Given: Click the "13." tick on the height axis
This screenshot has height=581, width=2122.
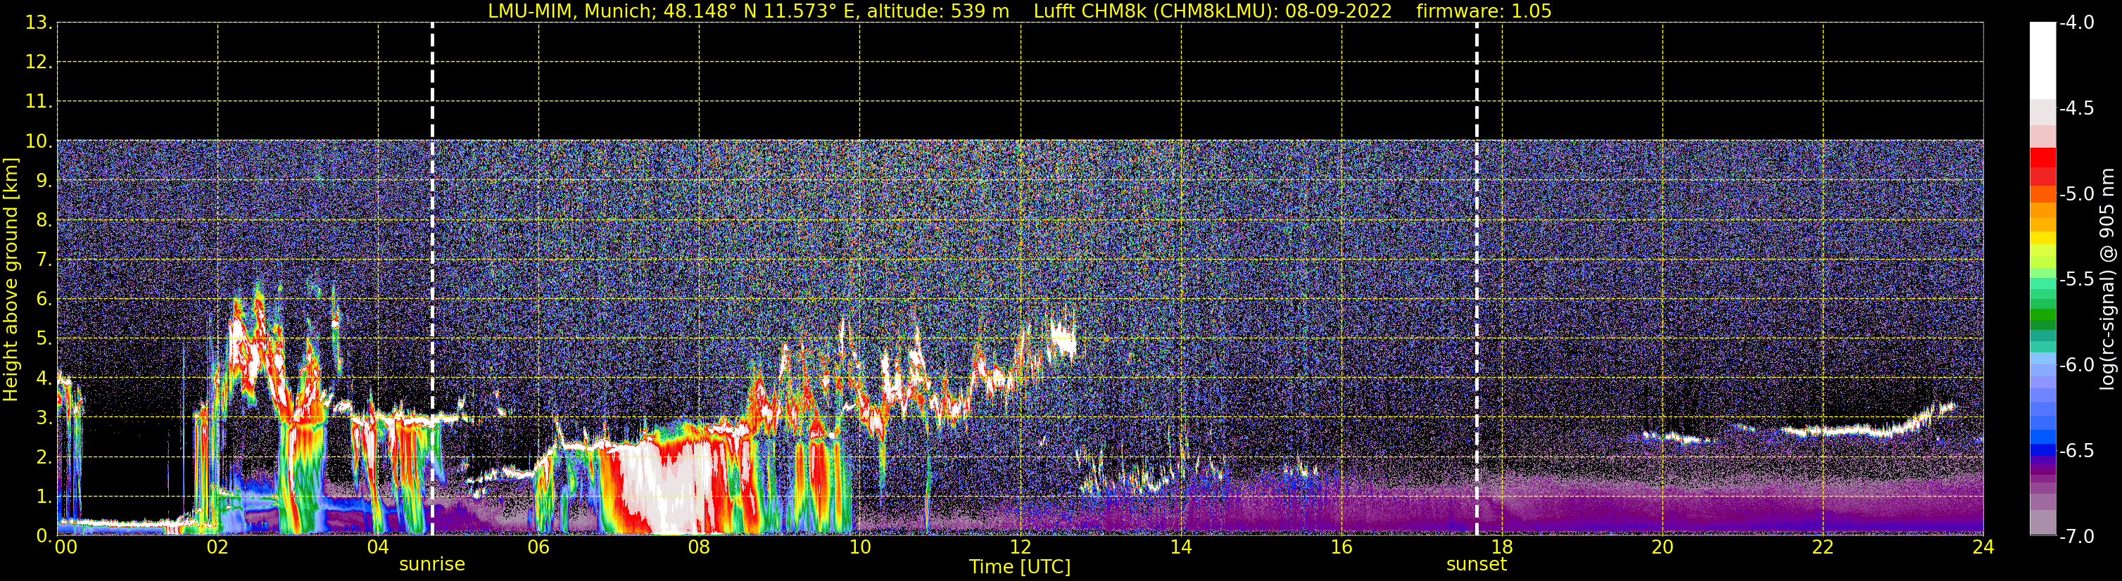Looking at the screenshot, I should coord(38,23).
